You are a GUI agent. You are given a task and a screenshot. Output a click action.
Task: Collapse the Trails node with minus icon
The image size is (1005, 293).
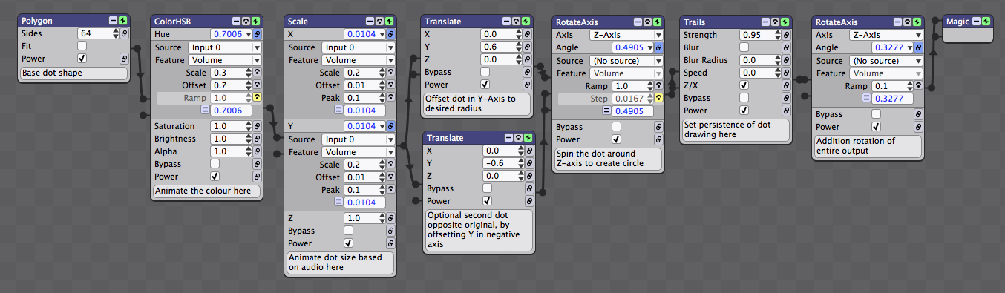click(765, 22)
